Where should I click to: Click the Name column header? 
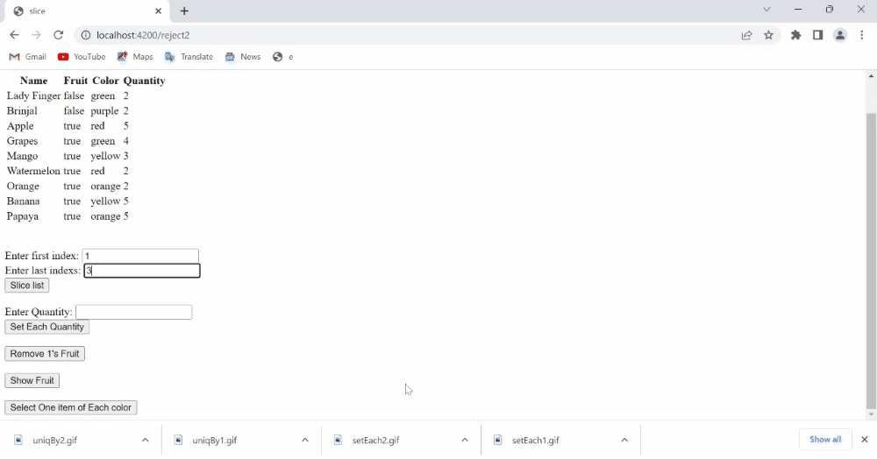33,81
